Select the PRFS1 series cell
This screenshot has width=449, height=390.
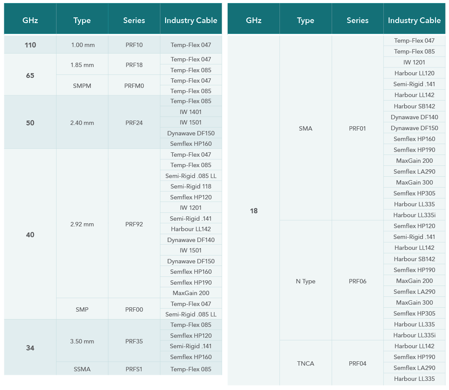click(x=134, y=369)
